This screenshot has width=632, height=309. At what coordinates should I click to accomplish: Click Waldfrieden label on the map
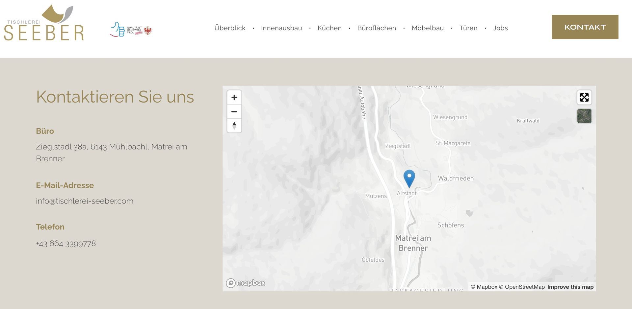tap(456, 178)
